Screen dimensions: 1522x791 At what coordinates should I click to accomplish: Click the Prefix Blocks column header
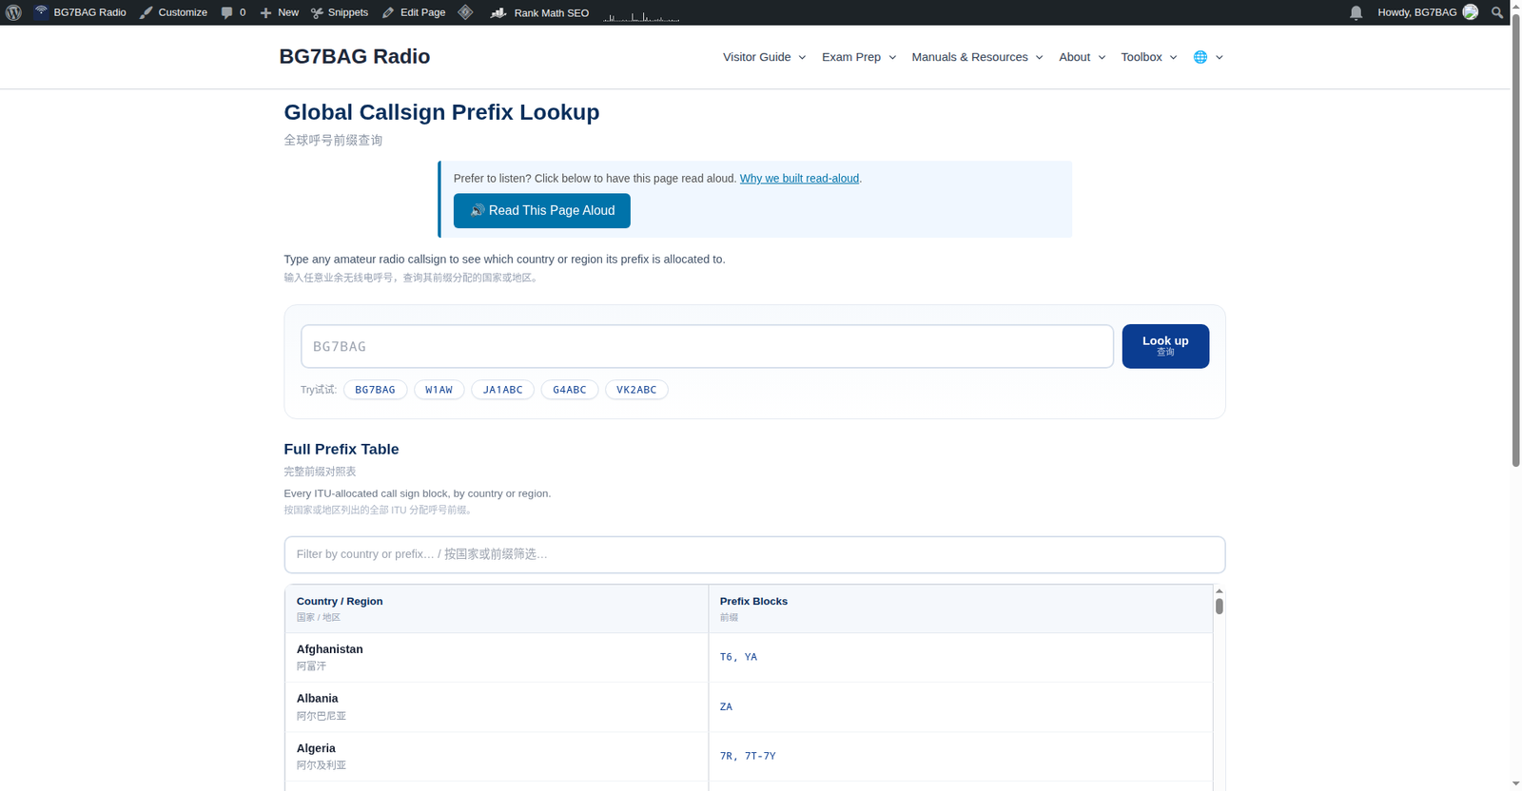coord(961,608)
